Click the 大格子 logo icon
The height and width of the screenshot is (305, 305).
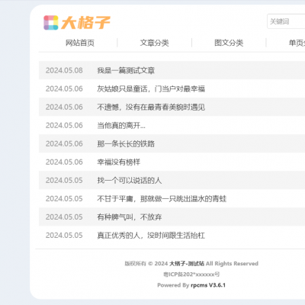[x=51, y=23]
